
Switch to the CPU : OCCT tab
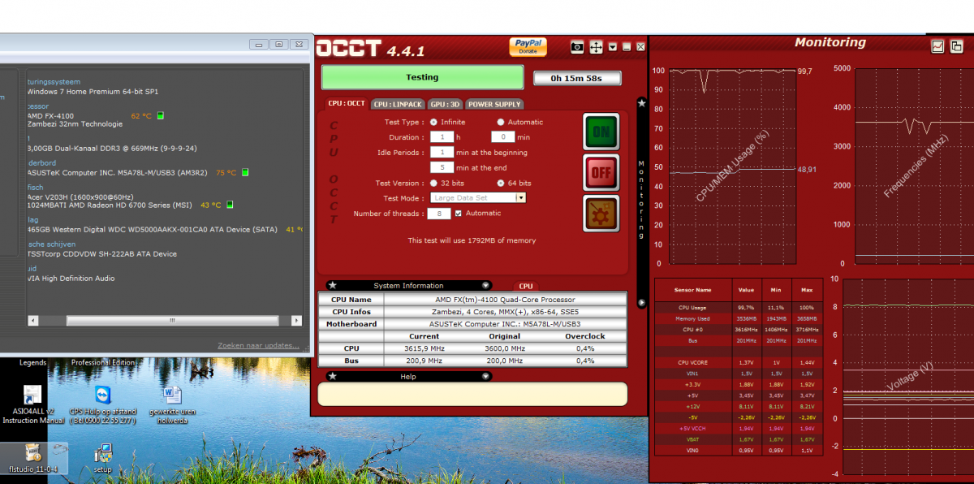[346, 104]
